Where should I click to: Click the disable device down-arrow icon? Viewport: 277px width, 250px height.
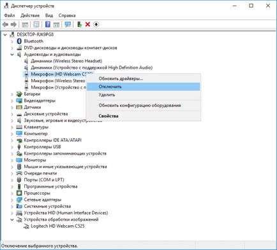point(96,24)
